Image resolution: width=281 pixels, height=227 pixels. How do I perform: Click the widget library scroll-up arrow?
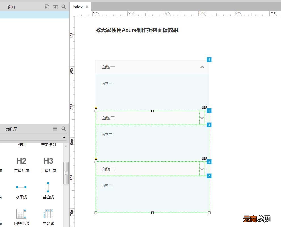coord(66,146)
